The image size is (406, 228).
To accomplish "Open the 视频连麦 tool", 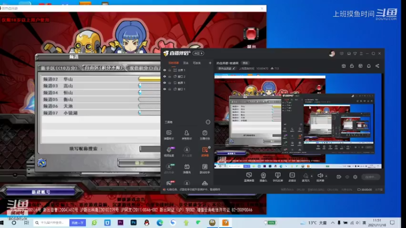I will [169, 151].
